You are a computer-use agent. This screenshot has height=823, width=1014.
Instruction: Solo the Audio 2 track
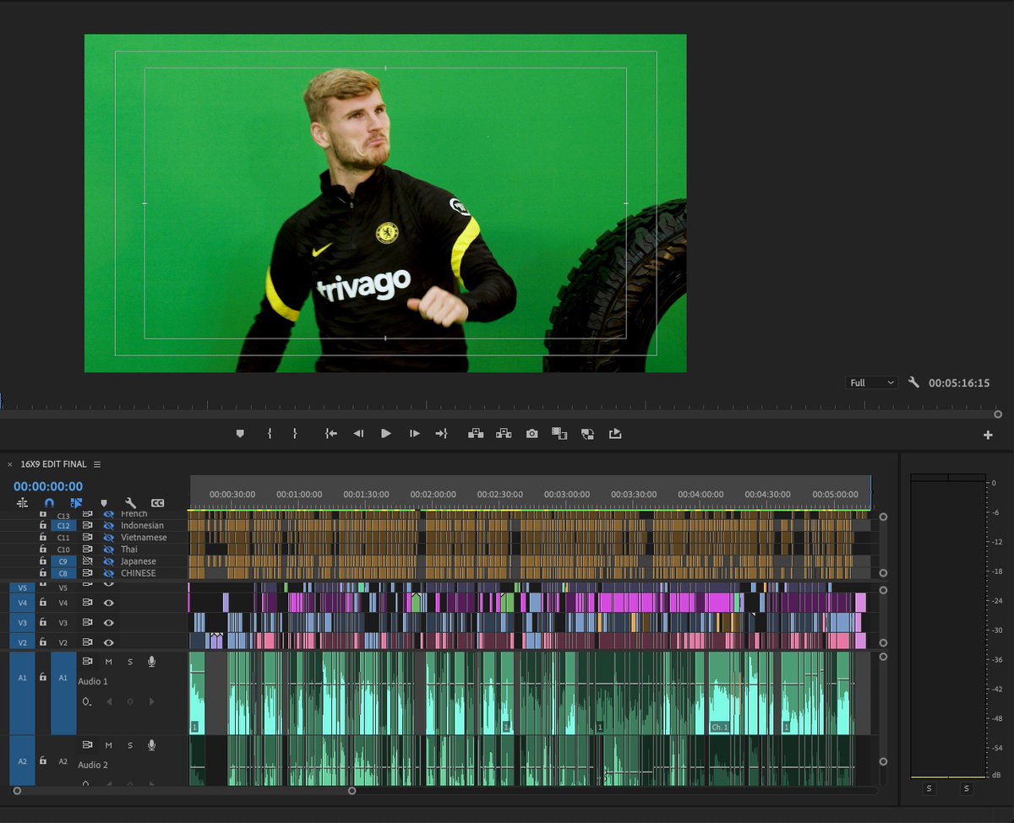pos(130,744)
